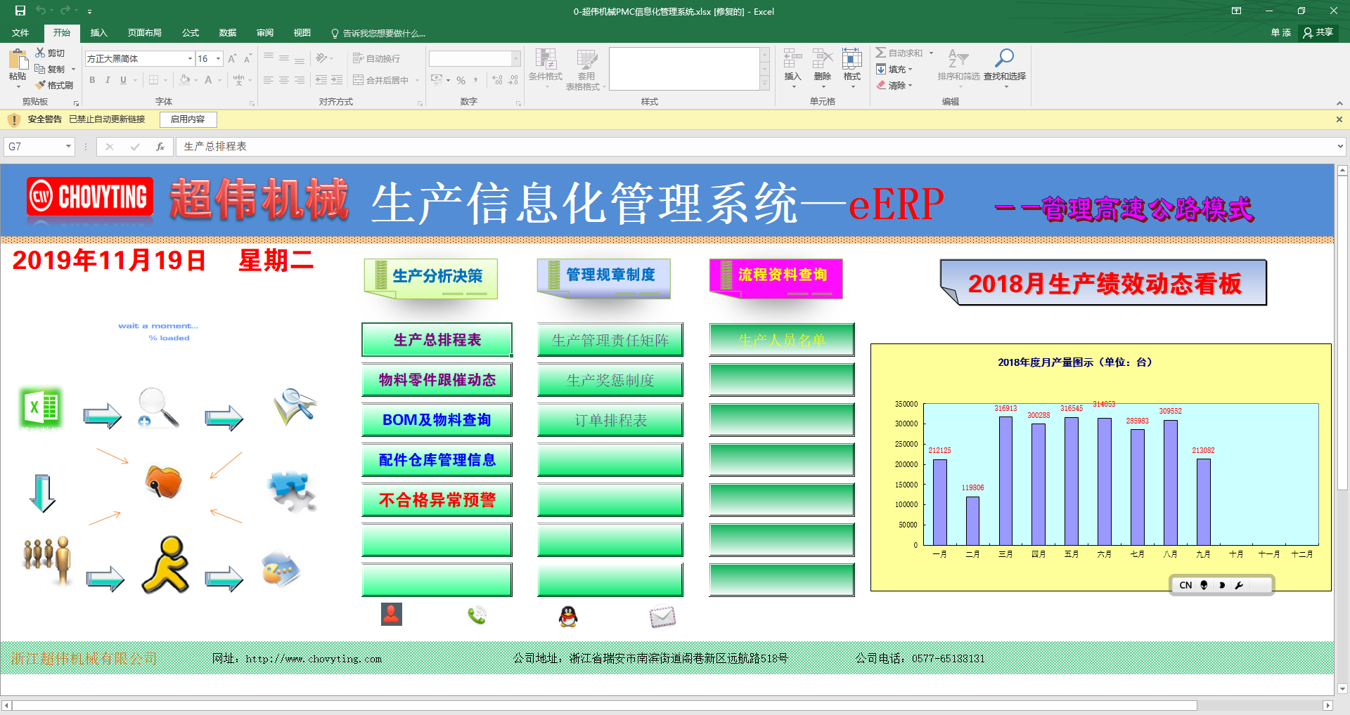Screen dimensions: 1350x715
Task: Click the Sort and Filter icon
Action: [x=958, y=58]
